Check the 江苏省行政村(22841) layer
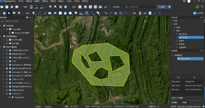The height and width of the screenshot is (108, 205). point(7,50)
